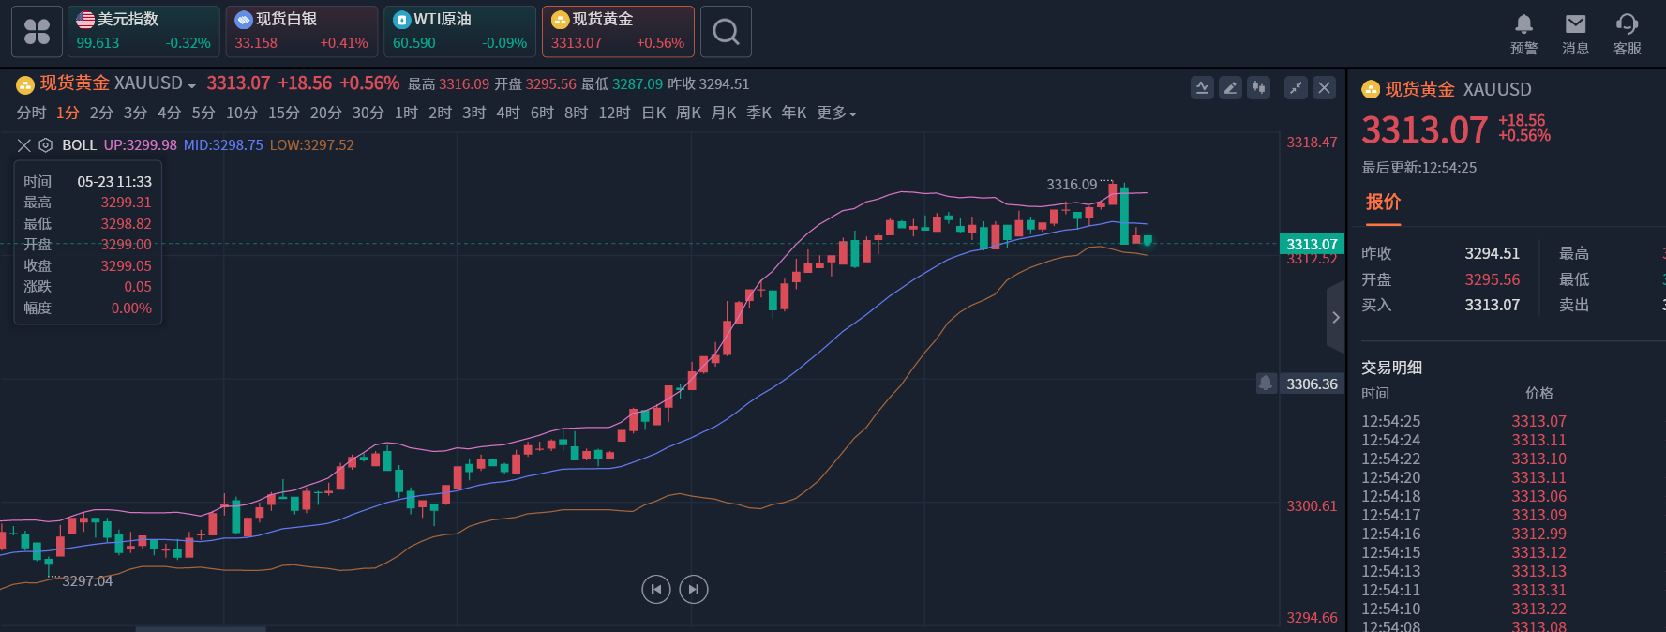The image size is (1666, 632).
Task: Switch to 分时 chart view
Action: coord(31,113)
